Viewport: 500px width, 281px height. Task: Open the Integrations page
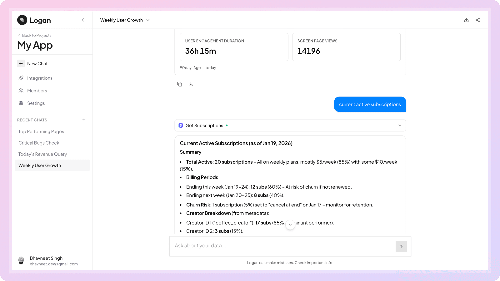[x=40, y=78]
